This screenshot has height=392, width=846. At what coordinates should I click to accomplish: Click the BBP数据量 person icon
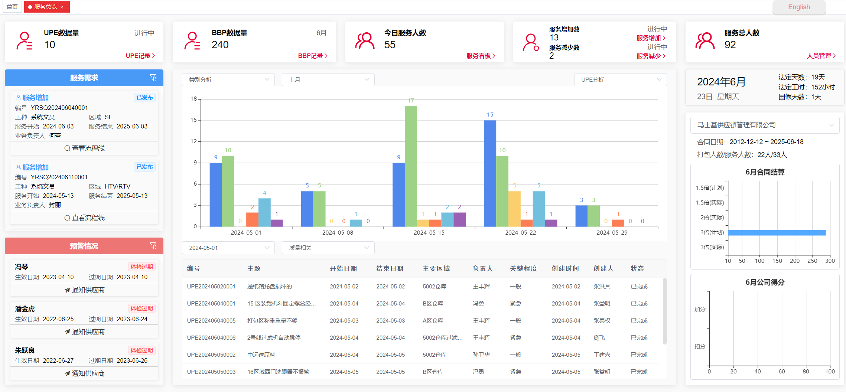click(192, 41)
